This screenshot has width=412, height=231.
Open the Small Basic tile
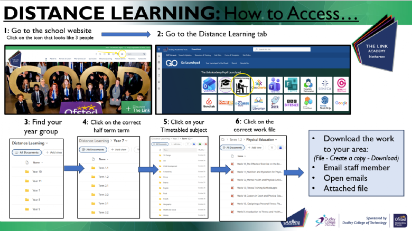click(308, 103)
